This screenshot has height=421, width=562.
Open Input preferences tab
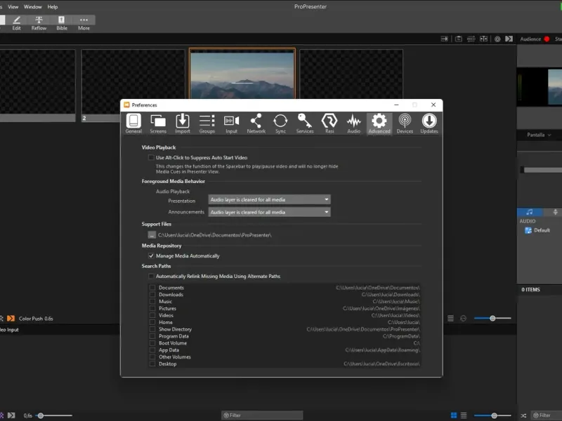231,123
